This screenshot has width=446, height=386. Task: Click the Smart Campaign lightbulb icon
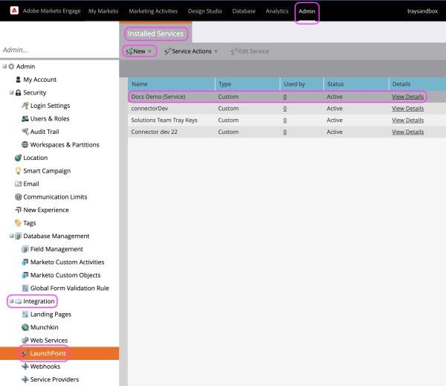(17, 171)
